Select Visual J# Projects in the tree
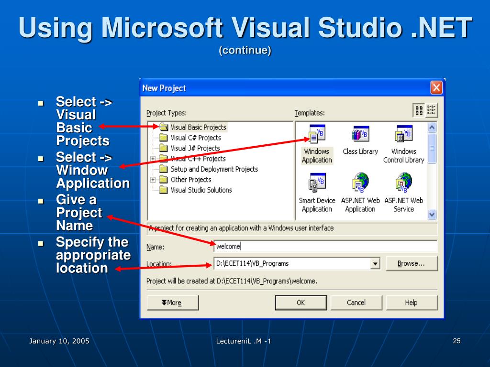 (x=195, y=148)
